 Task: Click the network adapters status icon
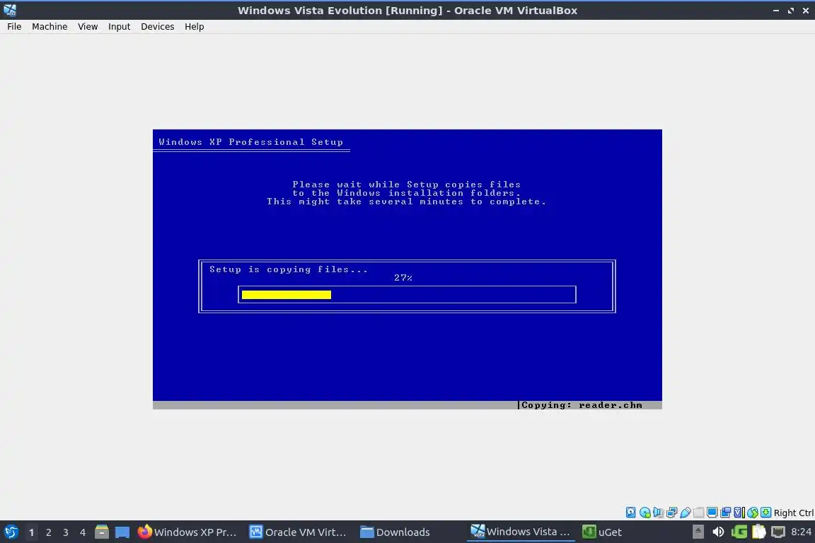pyautogui.click(x=672, y=513)
